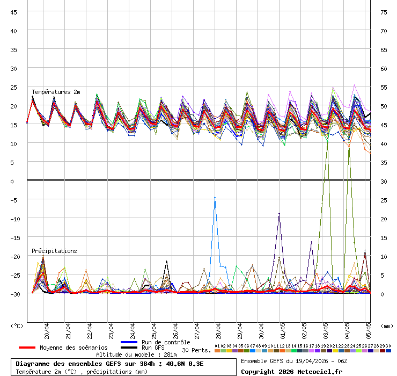Click the 28/04 date on x-axis
Image resolution: width=397 pixels, height=376 pixels.
(218, 329)
